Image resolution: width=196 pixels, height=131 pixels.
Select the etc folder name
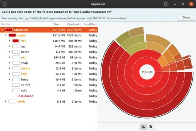(x=24, y=57)
